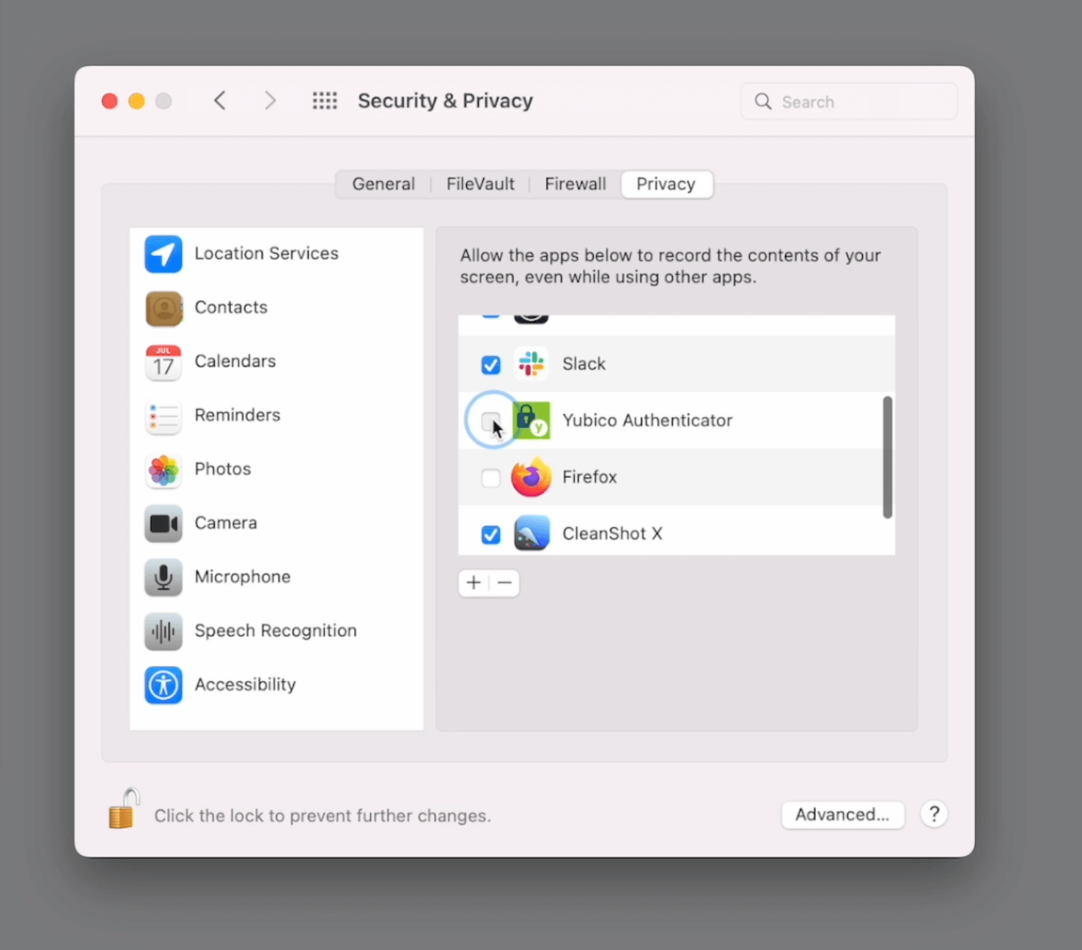
Task: Select Contacts label in sidebar
Action: [231, 308]
